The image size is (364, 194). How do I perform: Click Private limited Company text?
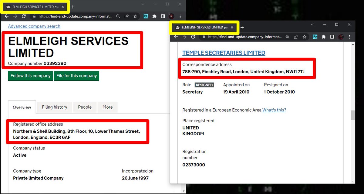[x=38, y=178]
